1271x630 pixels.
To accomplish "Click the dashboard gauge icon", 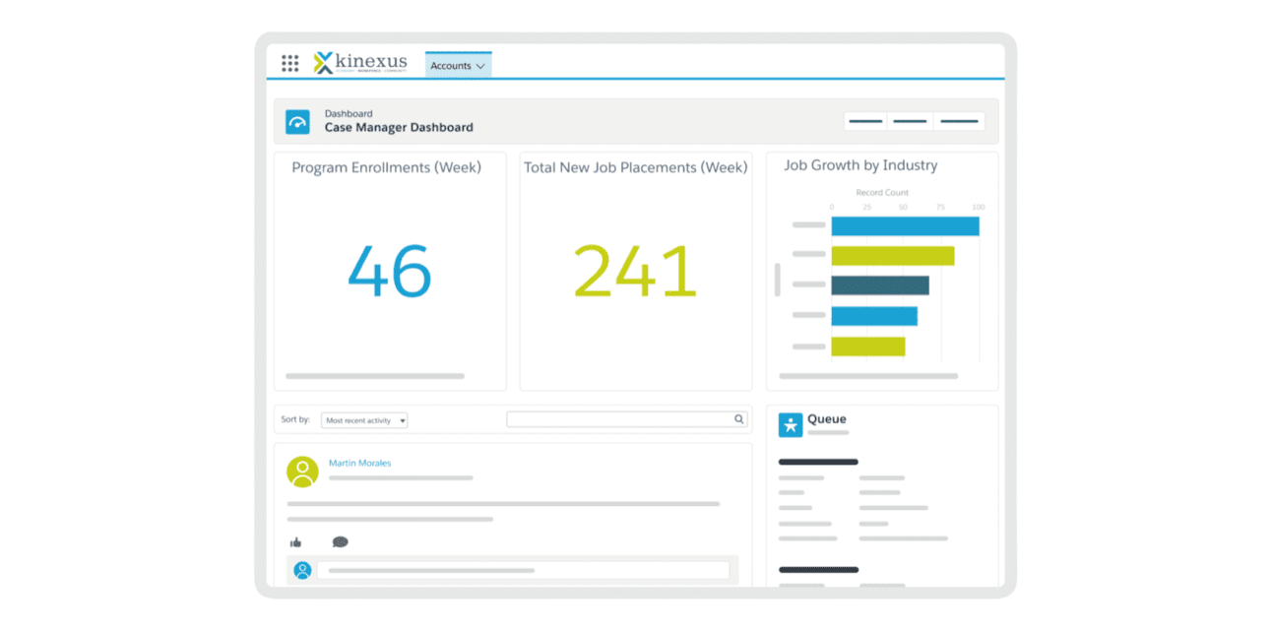I will coord(297,121).
